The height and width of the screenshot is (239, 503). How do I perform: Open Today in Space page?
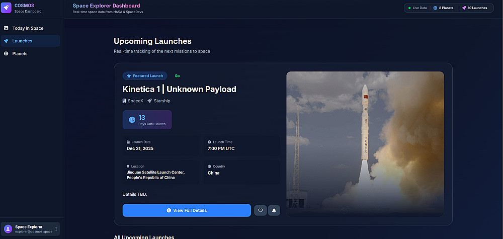[x=30, y=28]
